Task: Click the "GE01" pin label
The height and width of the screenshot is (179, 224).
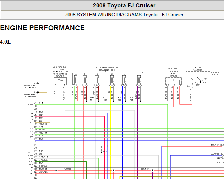Action: [x=31, y=152]
